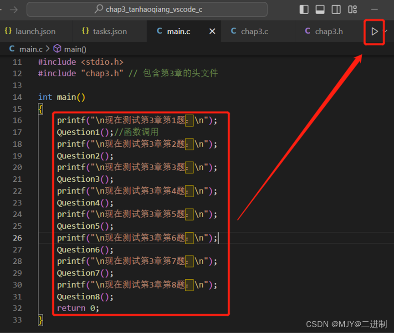
Task: Open customize layout icon
Action: pos(352,10)
